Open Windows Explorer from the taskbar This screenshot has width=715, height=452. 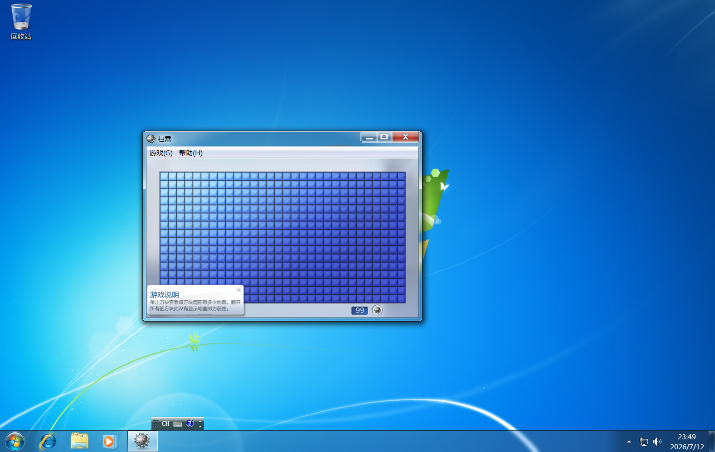tap(79, 441)
